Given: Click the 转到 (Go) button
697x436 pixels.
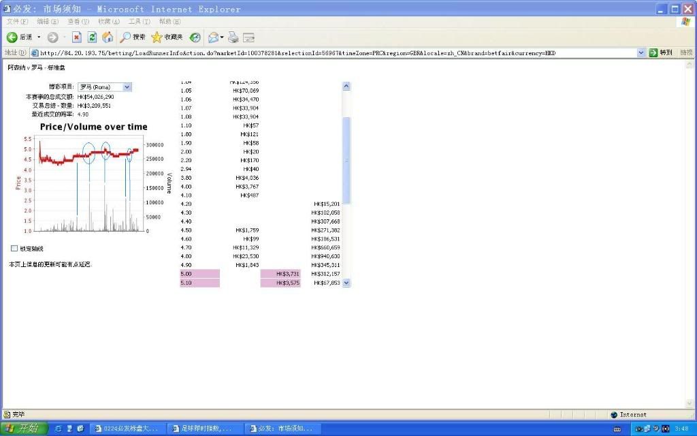Looking at the screenshot, I should point(661,52).
